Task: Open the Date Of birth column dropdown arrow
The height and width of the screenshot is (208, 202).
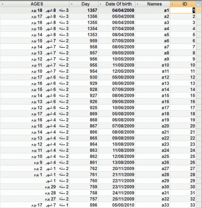Action: 101,4
